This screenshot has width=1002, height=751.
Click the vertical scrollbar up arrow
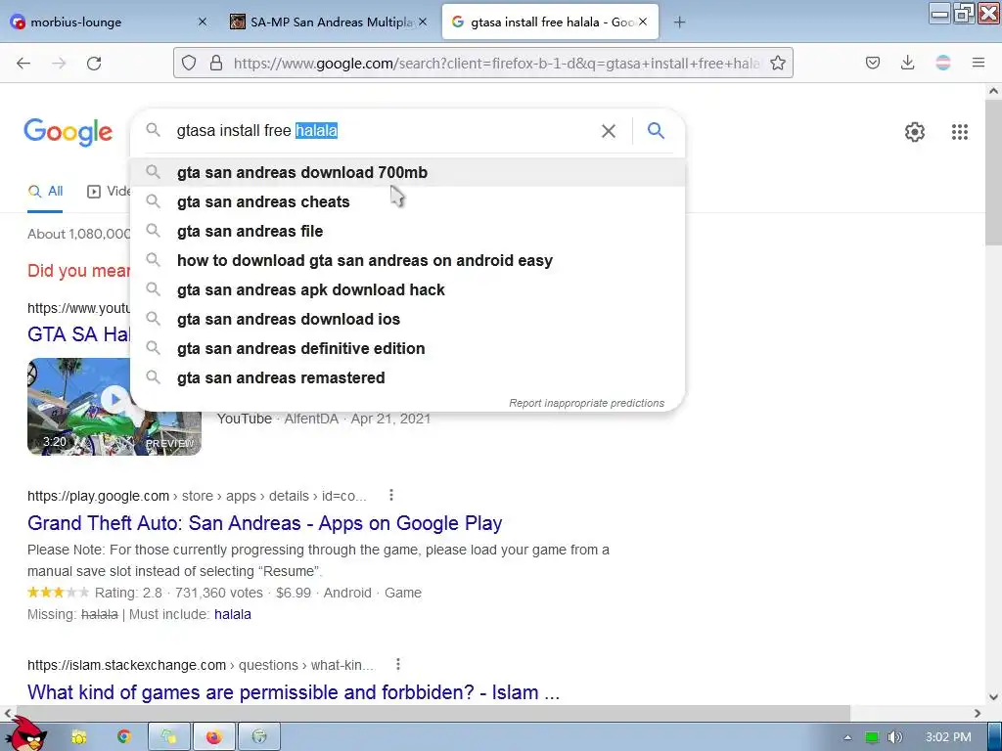994,91
